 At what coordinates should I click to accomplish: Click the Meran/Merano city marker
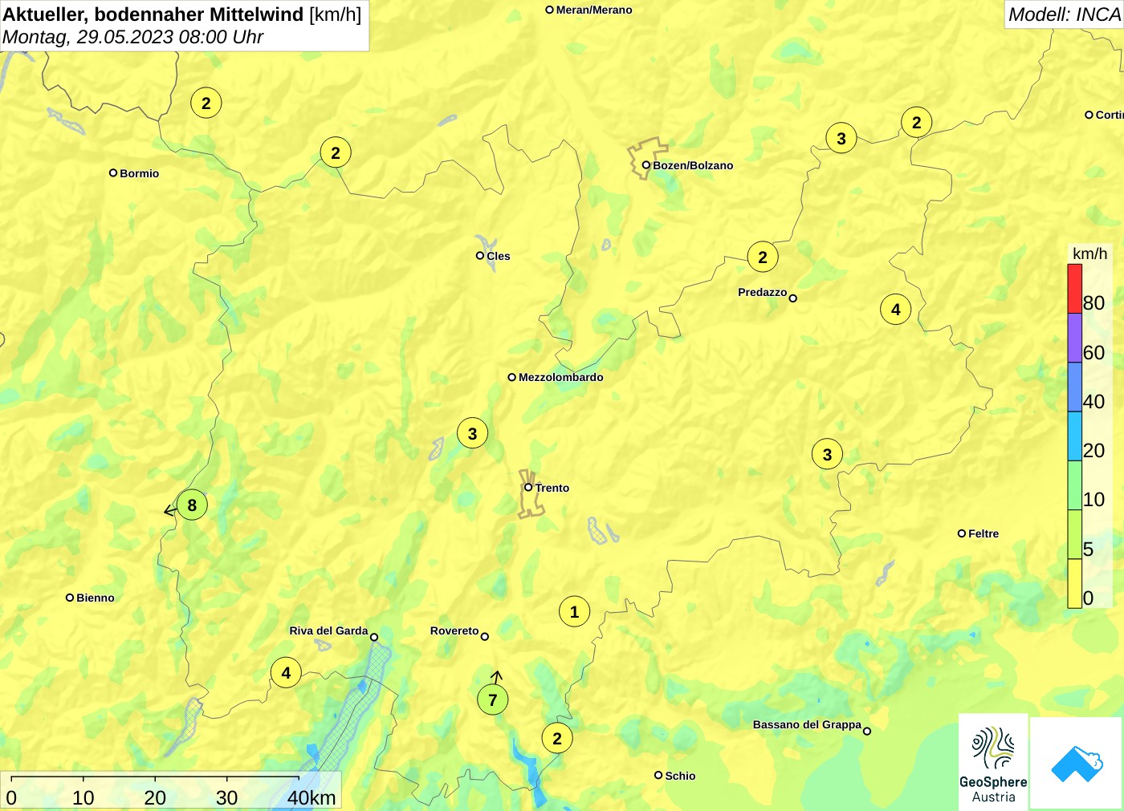pyautogui.click(x=549, y=10)
